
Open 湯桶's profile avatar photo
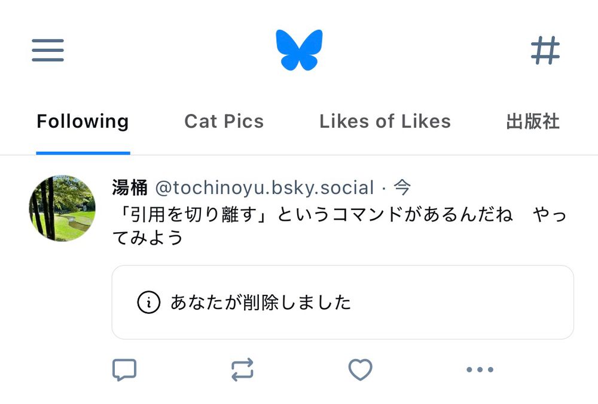tap(62, 208)
